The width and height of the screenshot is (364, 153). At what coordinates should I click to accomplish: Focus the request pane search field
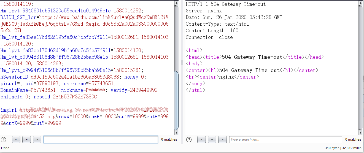pyautogui.click(x=101, y=139)
